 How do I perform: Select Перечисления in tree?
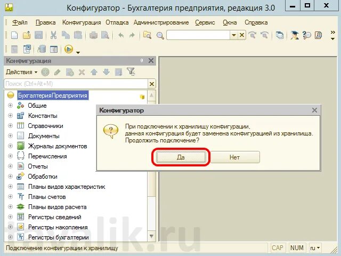pos(47,156)
